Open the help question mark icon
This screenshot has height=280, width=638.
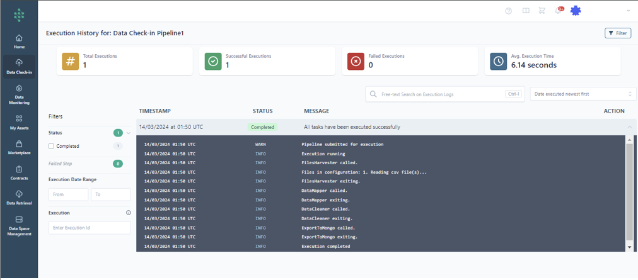[x=509, y=11]
